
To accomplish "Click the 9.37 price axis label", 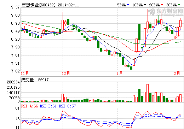I will click(x=15, y=7).
